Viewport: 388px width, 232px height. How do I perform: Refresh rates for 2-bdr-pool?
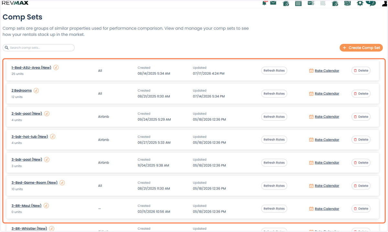click(274, 117)
